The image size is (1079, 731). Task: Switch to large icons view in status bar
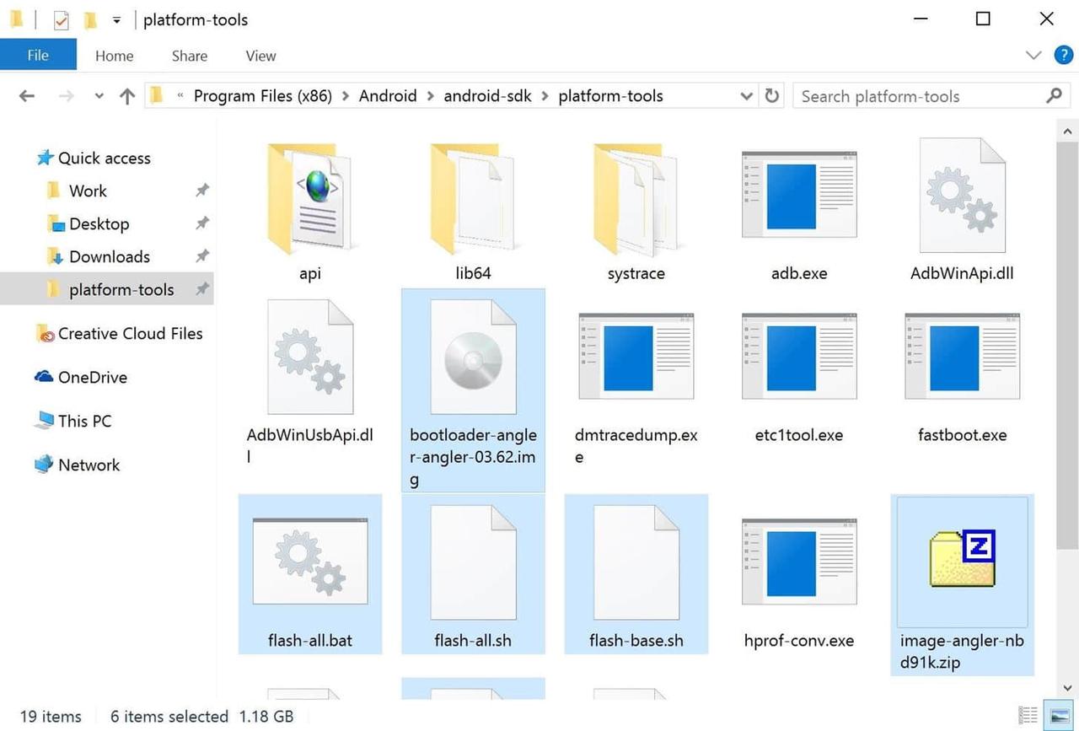coord(1057,715)
